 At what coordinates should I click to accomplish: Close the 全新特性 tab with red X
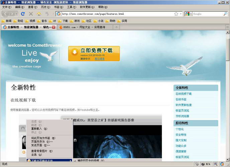(54, 27)
